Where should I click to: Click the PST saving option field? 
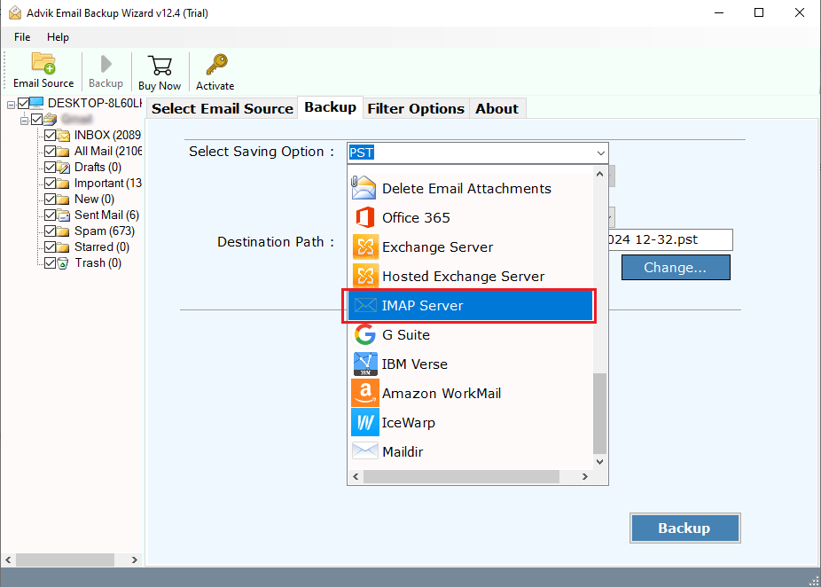click(478, 153)
